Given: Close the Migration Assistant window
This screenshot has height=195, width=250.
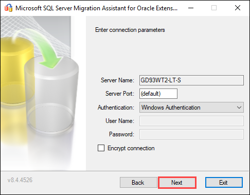Looking at the screenshot, I should coord(238,8).
